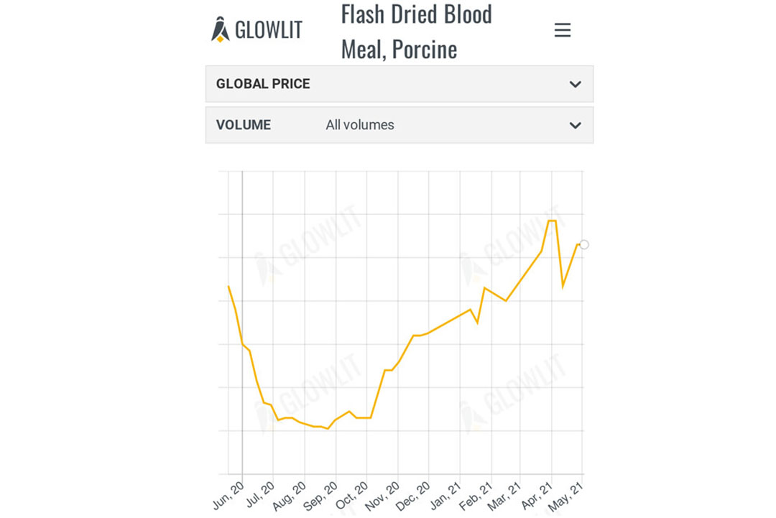Click the lowest price point near Sep 2020
Screen dimensions: 776x518
328,428
